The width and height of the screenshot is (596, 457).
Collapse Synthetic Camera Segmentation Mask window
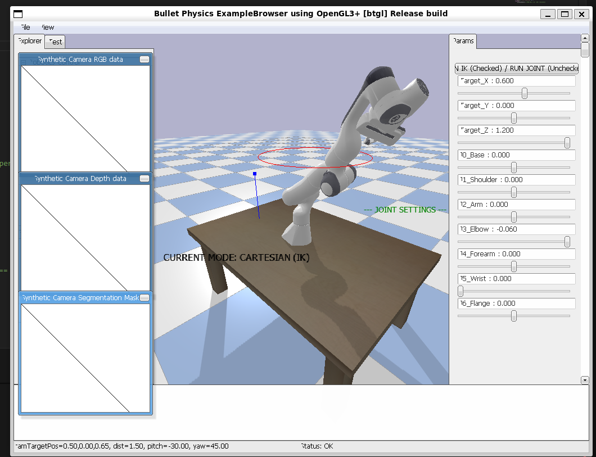[145, 298]
